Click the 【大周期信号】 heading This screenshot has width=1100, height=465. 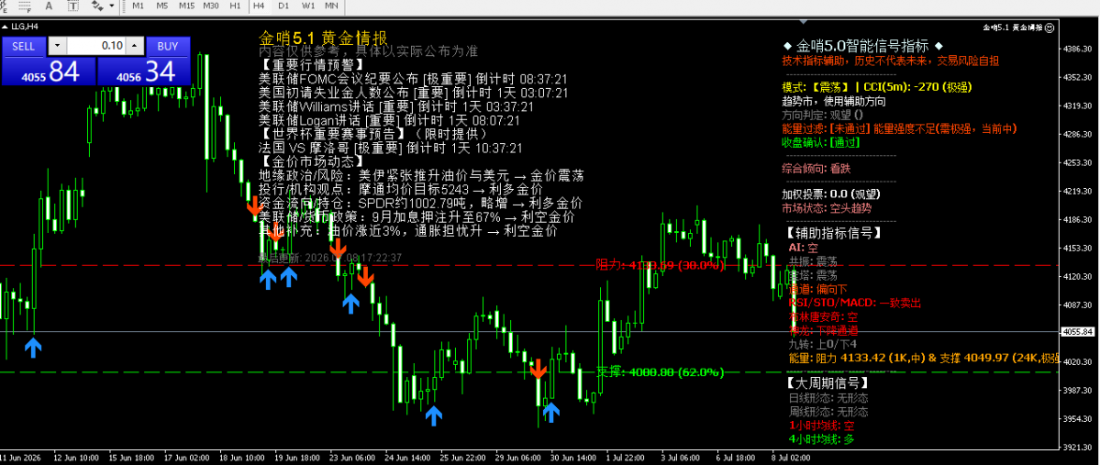click(x=827, y=383)
